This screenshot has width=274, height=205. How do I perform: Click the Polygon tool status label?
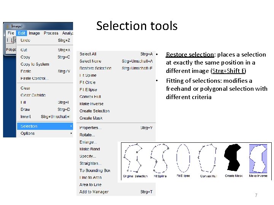tap(11, 50)
